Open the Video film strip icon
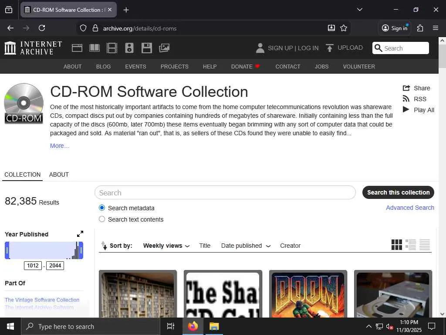Screen dimensions: 446x335 (112, 48)
